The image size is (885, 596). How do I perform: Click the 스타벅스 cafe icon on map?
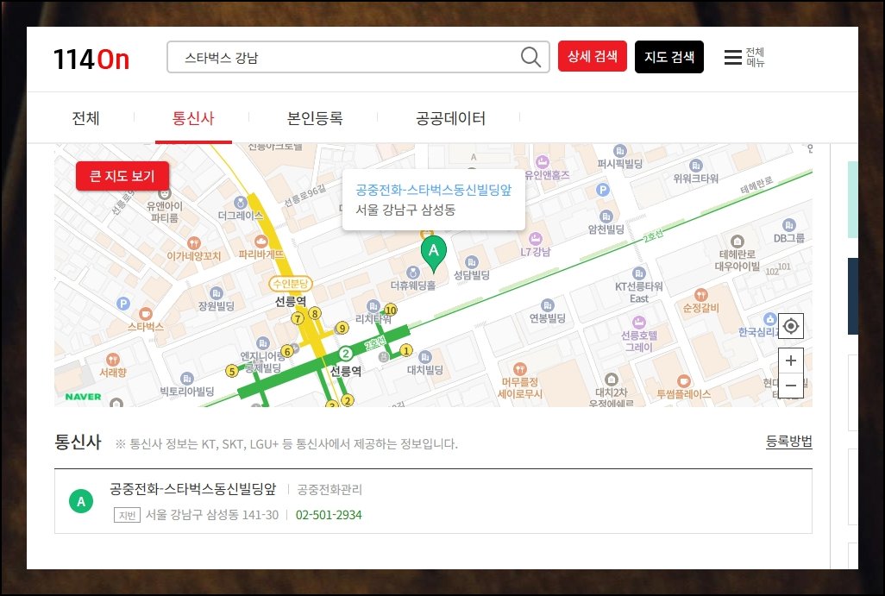pyautogui.click(x=146, y=314)
